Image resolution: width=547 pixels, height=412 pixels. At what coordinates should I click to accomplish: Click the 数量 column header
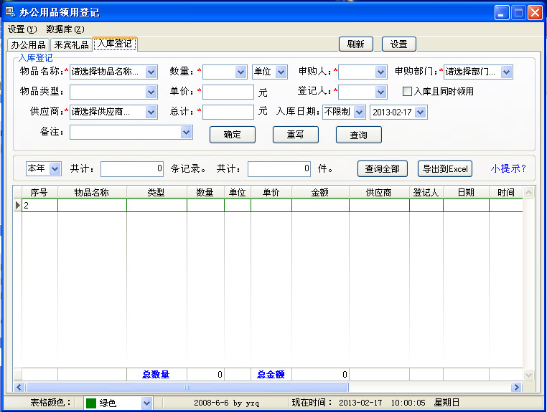pos(205,192)
